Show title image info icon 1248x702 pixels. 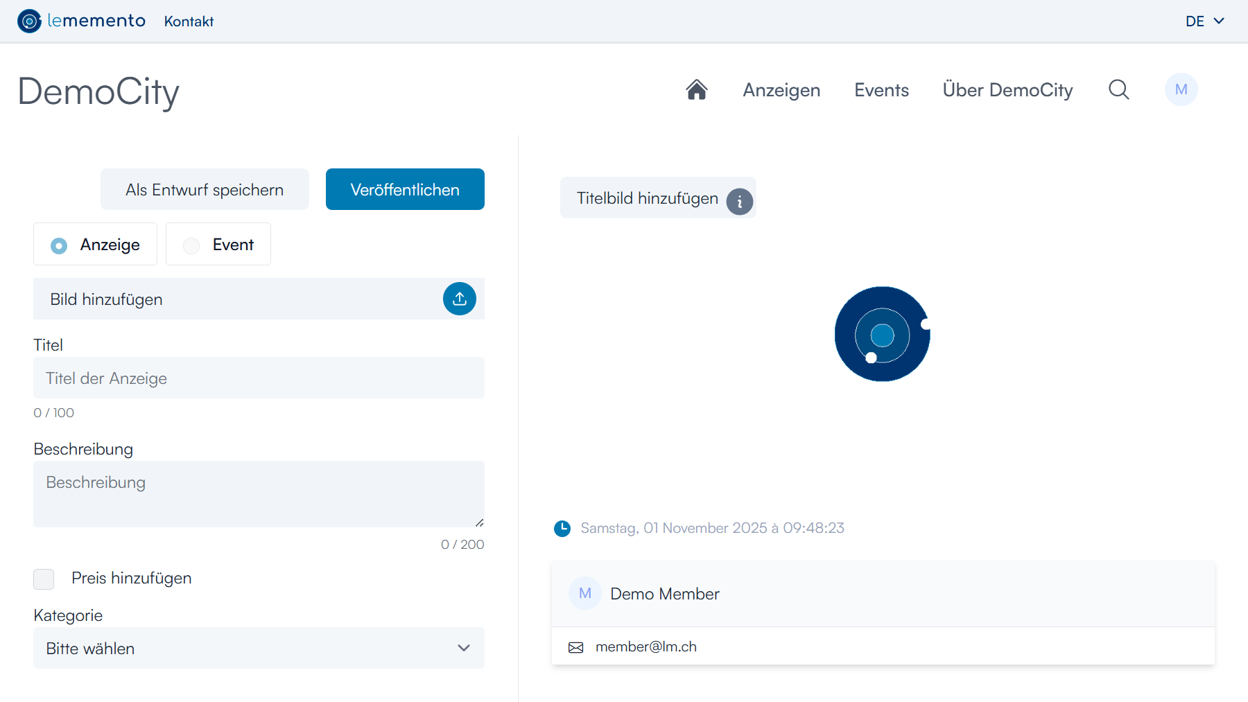pyautogui.click(x=739, y=202)
